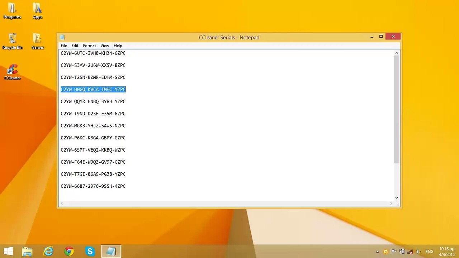Select the CCleaner desktop shortcut
The image size is (459, 258).
pyautogui.click(x=12, y=72)
